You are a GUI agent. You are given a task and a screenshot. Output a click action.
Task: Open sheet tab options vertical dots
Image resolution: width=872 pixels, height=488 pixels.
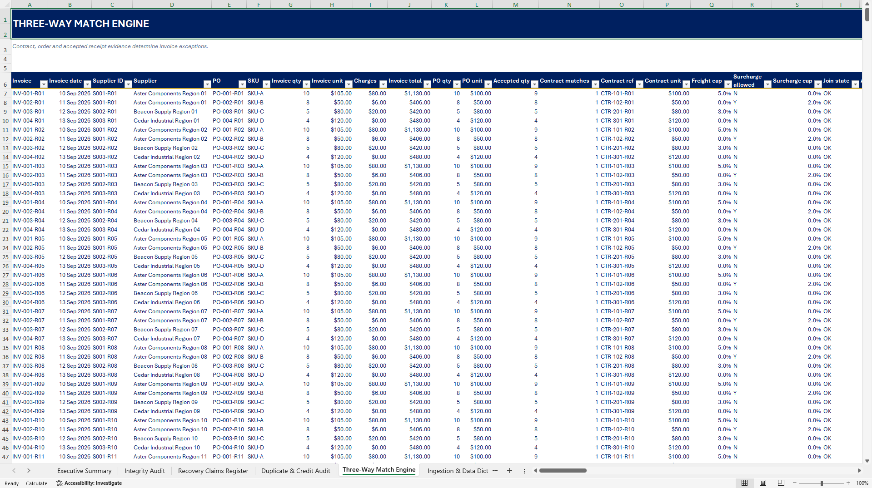[524, 471]
